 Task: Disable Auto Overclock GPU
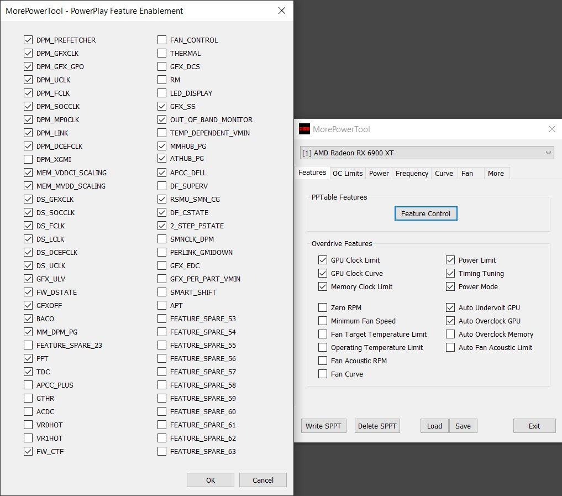tap(450, 321)
